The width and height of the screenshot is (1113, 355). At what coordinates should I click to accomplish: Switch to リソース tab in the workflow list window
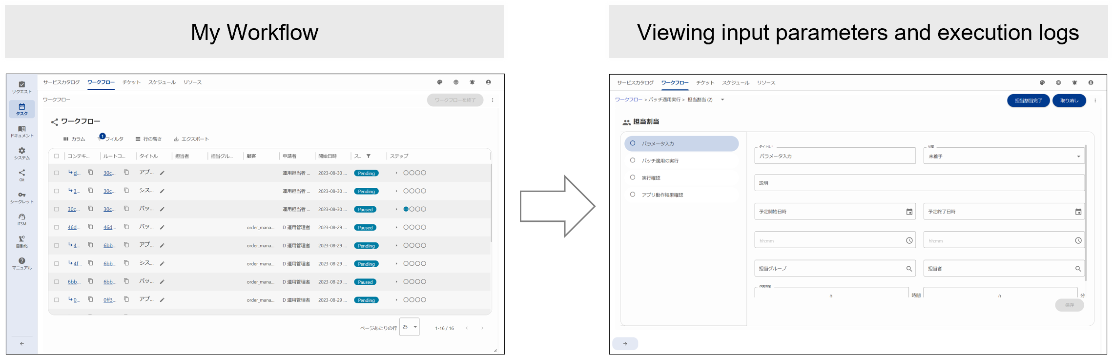click(192, 82)
